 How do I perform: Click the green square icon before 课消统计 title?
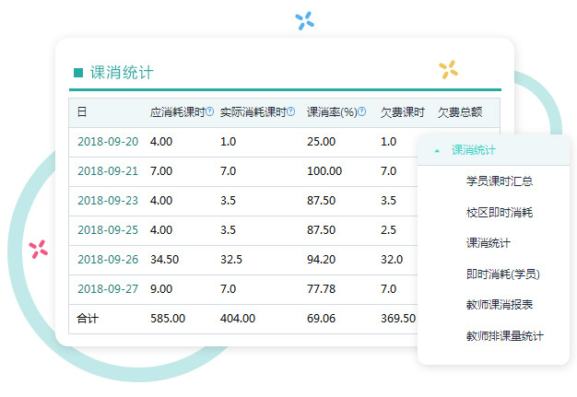pos(78,73)
